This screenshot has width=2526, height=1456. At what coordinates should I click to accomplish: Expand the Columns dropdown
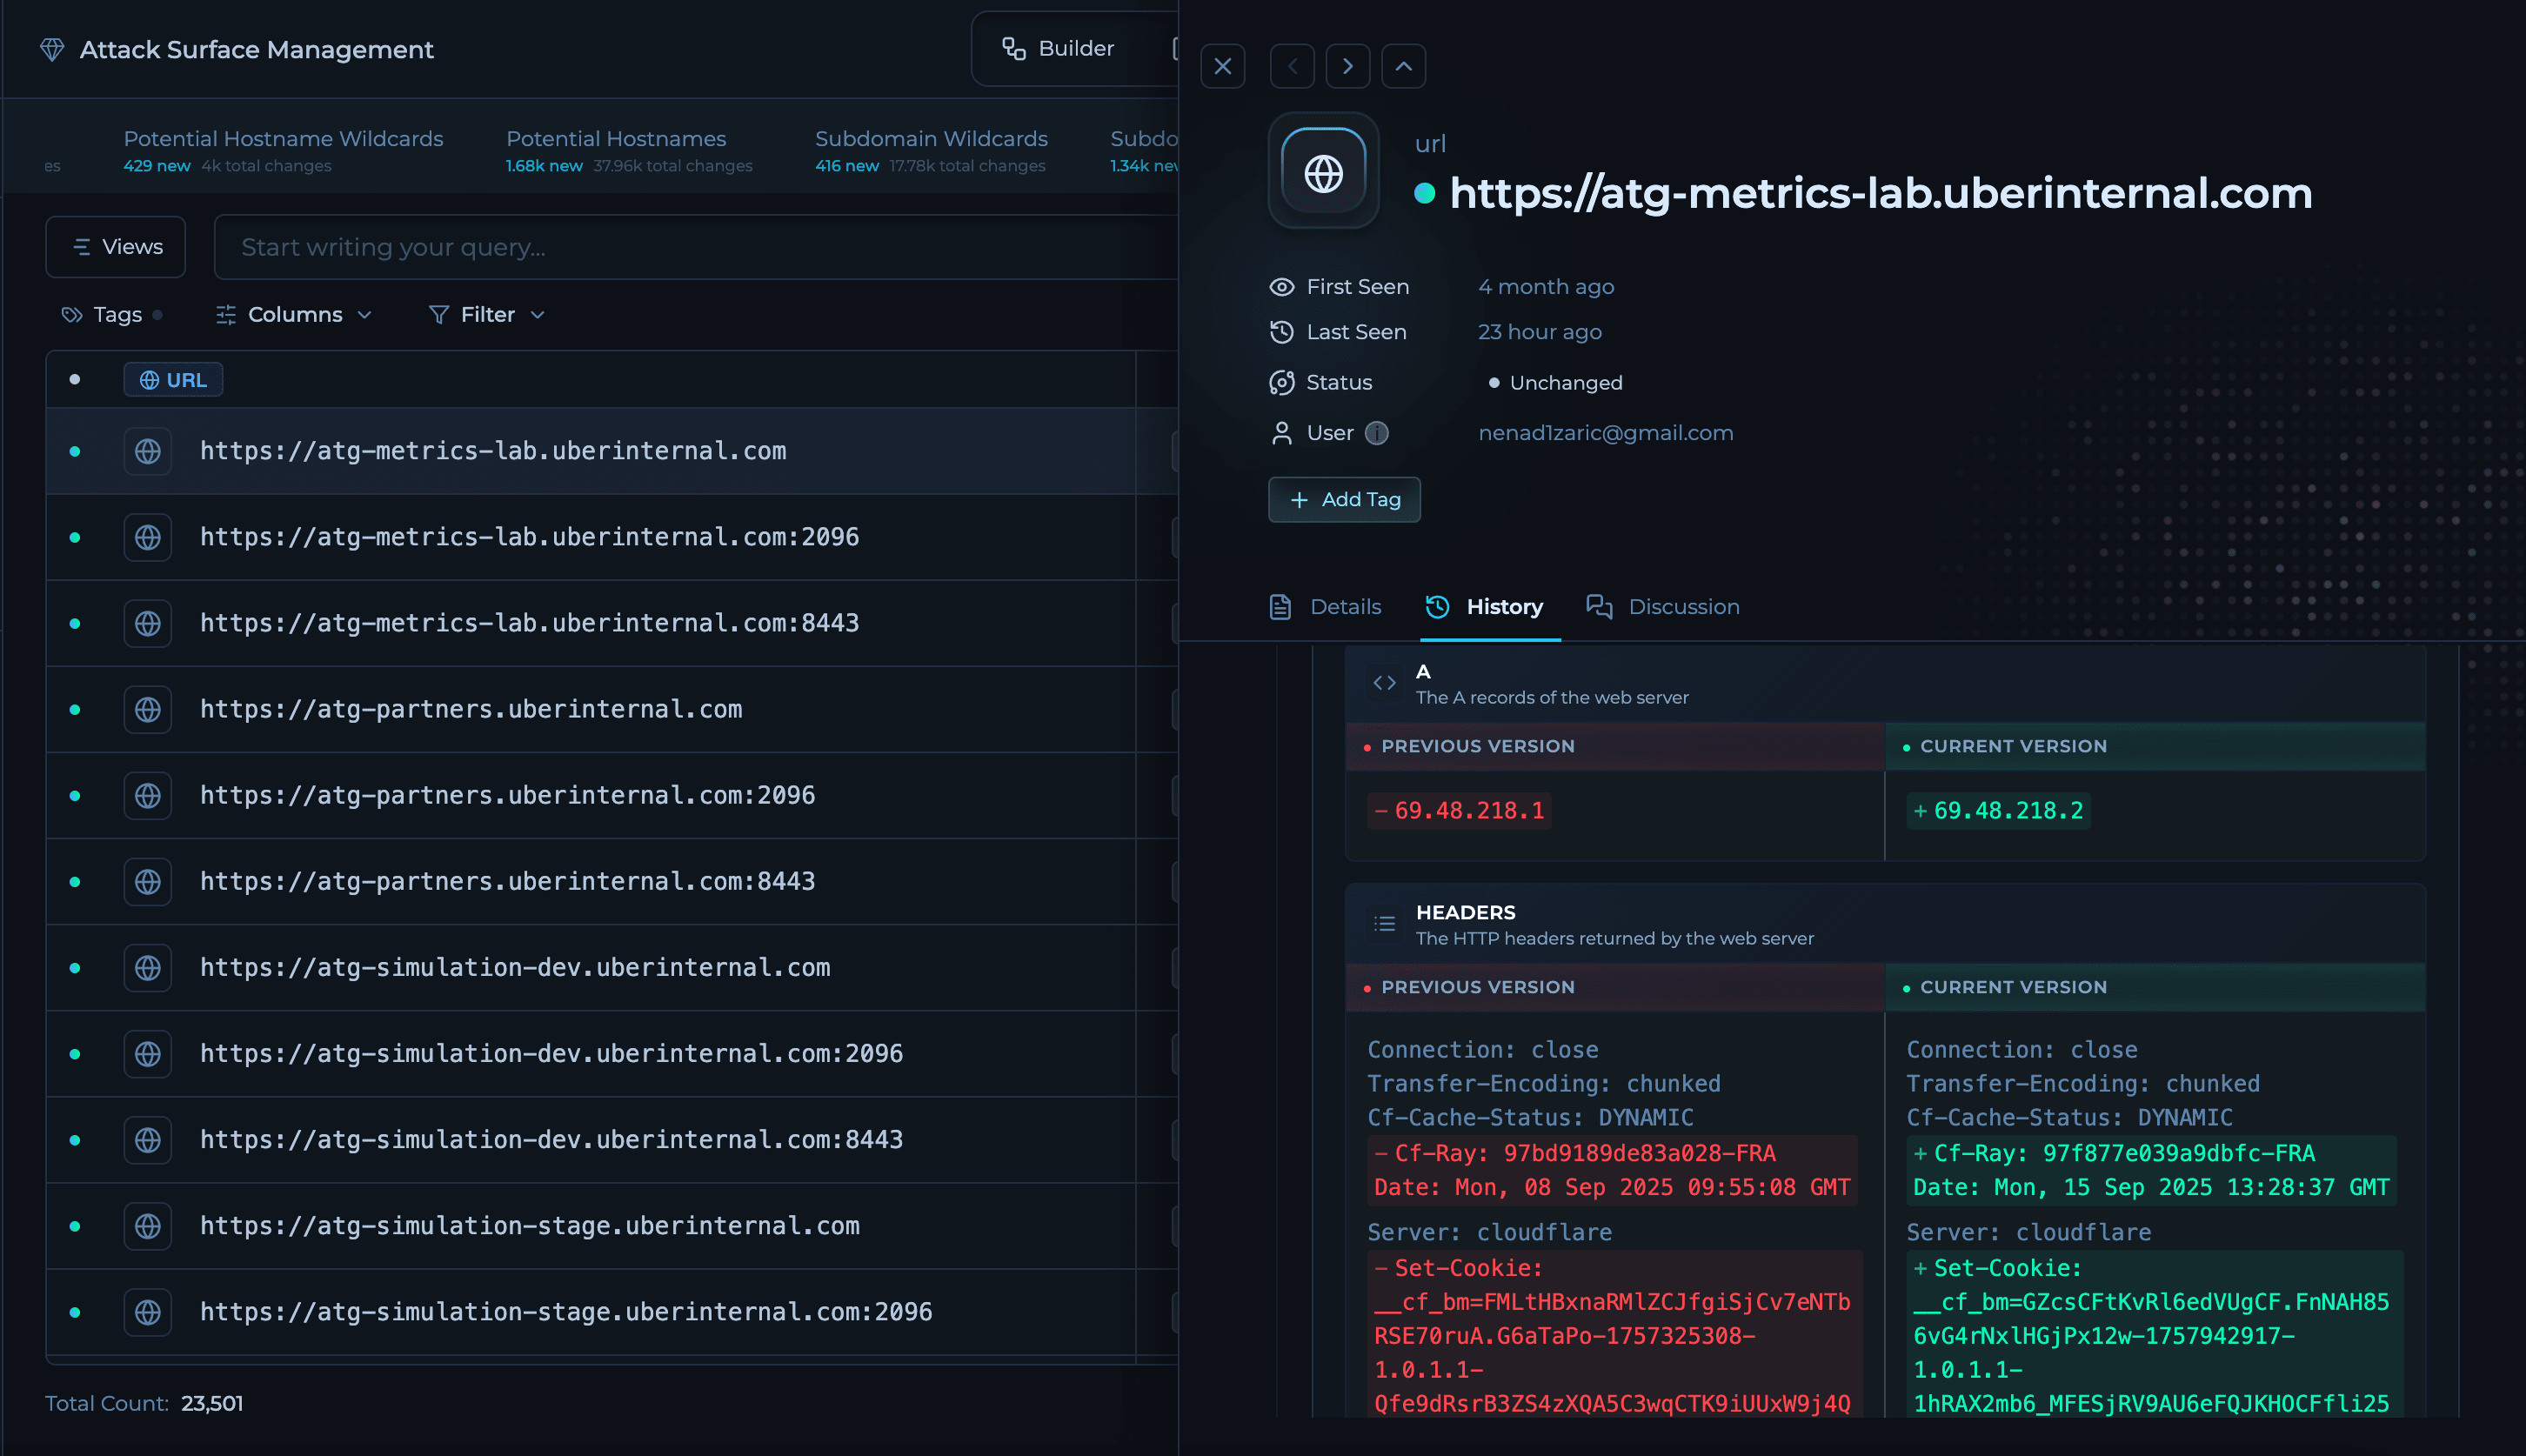[x=294, y=314]
